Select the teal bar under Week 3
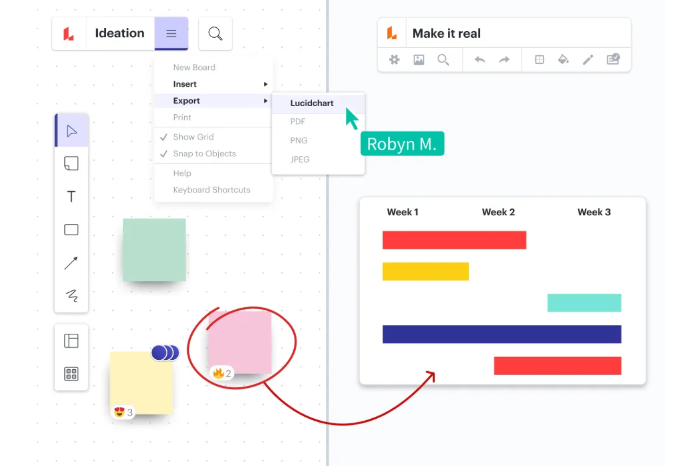The image size is (699, 466). click(x=584, y=303)
